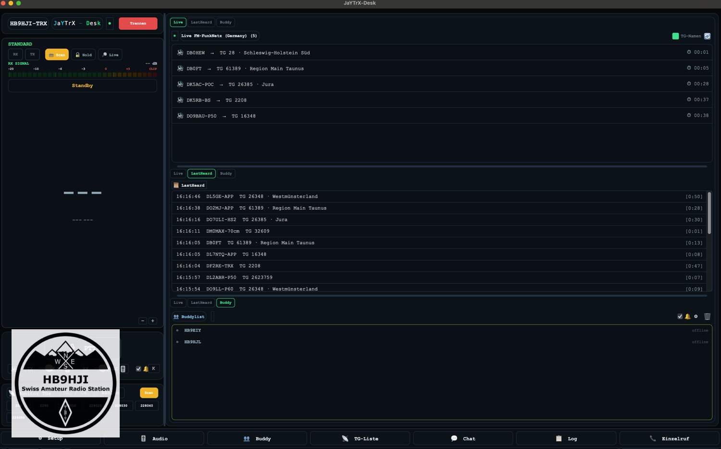721x449 pixels.
Task: Click the red Trennen button
Action: 138,24
